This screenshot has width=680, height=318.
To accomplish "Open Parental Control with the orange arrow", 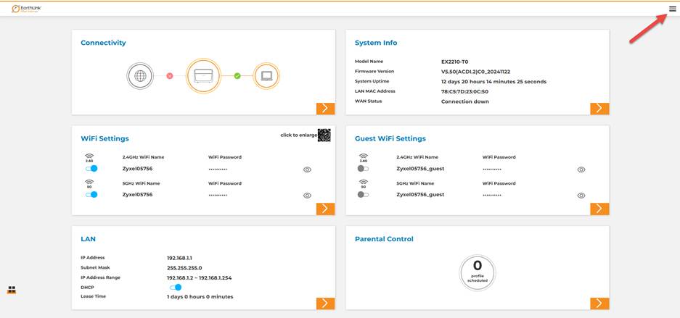I will pyautogui.click(x=599, y=304).
